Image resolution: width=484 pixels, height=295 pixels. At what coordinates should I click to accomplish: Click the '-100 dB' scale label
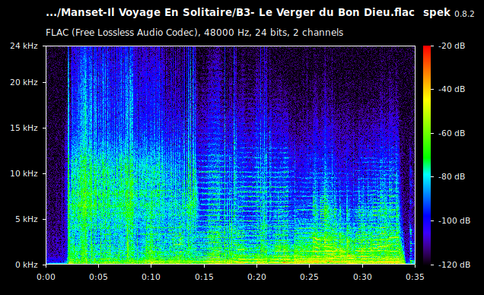click(x=454, y=220)
